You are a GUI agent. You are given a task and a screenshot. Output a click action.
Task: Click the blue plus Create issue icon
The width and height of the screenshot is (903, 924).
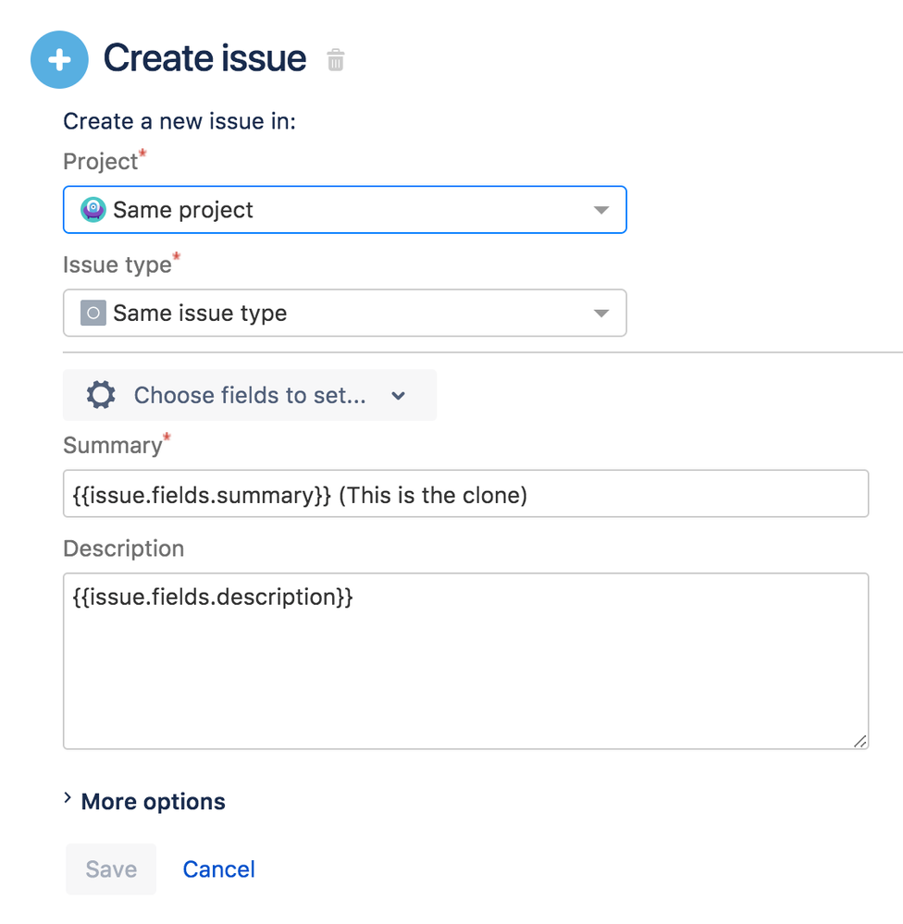click(59, 59)
